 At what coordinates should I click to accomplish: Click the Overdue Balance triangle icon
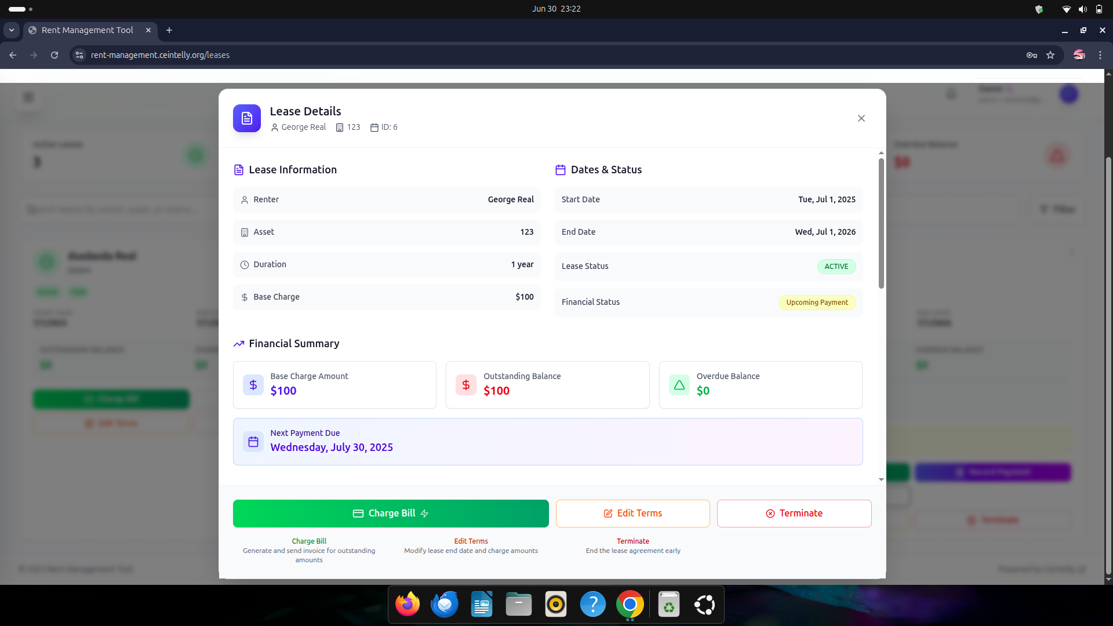(679, 385)
